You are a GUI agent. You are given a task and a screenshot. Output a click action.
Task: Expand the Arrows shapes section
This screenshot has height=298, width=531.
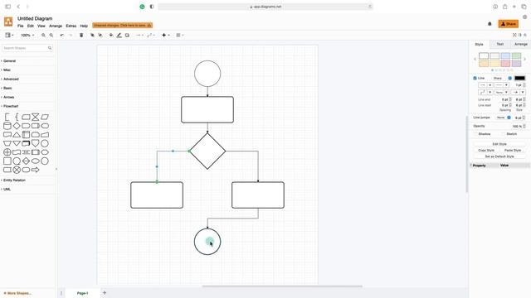[x=8, y=98]
